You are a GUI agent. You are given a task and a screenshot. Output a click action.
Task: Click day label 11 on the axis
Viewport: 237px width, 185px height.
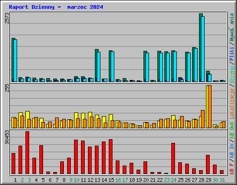(83, 180)
